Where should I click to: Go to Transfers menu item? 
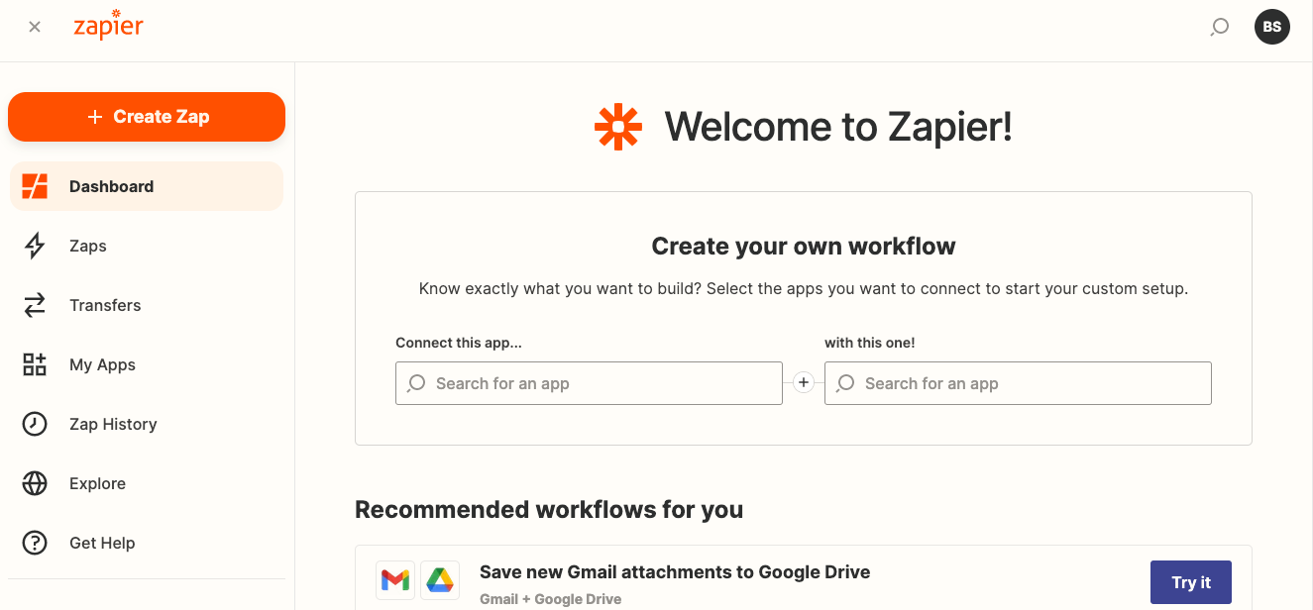(105, 305)
